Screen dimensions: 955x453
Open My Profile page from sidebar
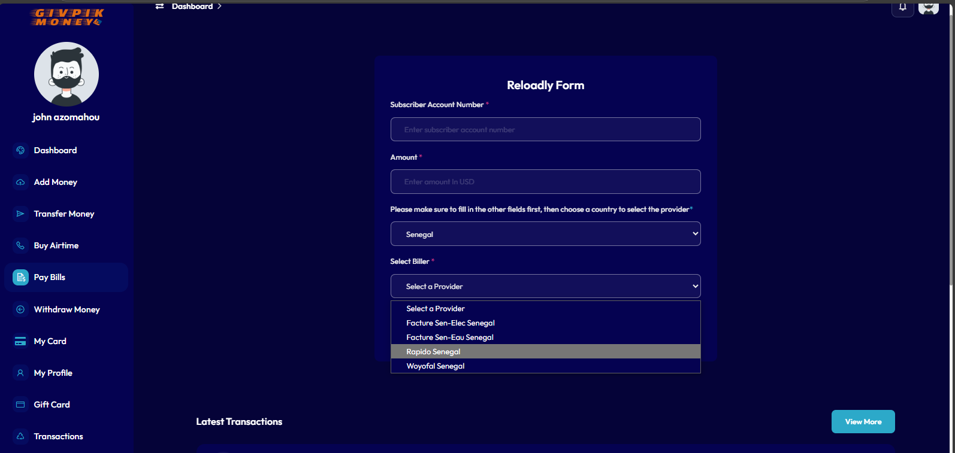coord(53,373)
